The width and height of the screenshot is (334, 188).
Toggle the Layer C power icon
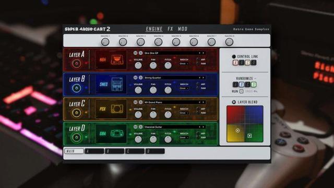pyautogui.click(x=77, y=113)
